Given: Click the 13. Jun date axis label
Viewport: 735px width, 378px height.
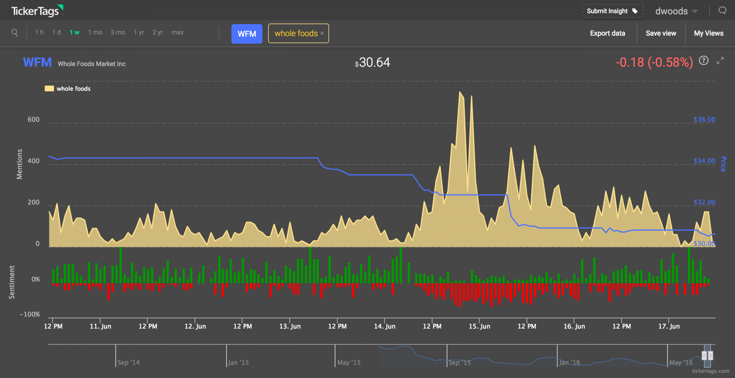Looking at the screenshot, I should tap(290, 326).
